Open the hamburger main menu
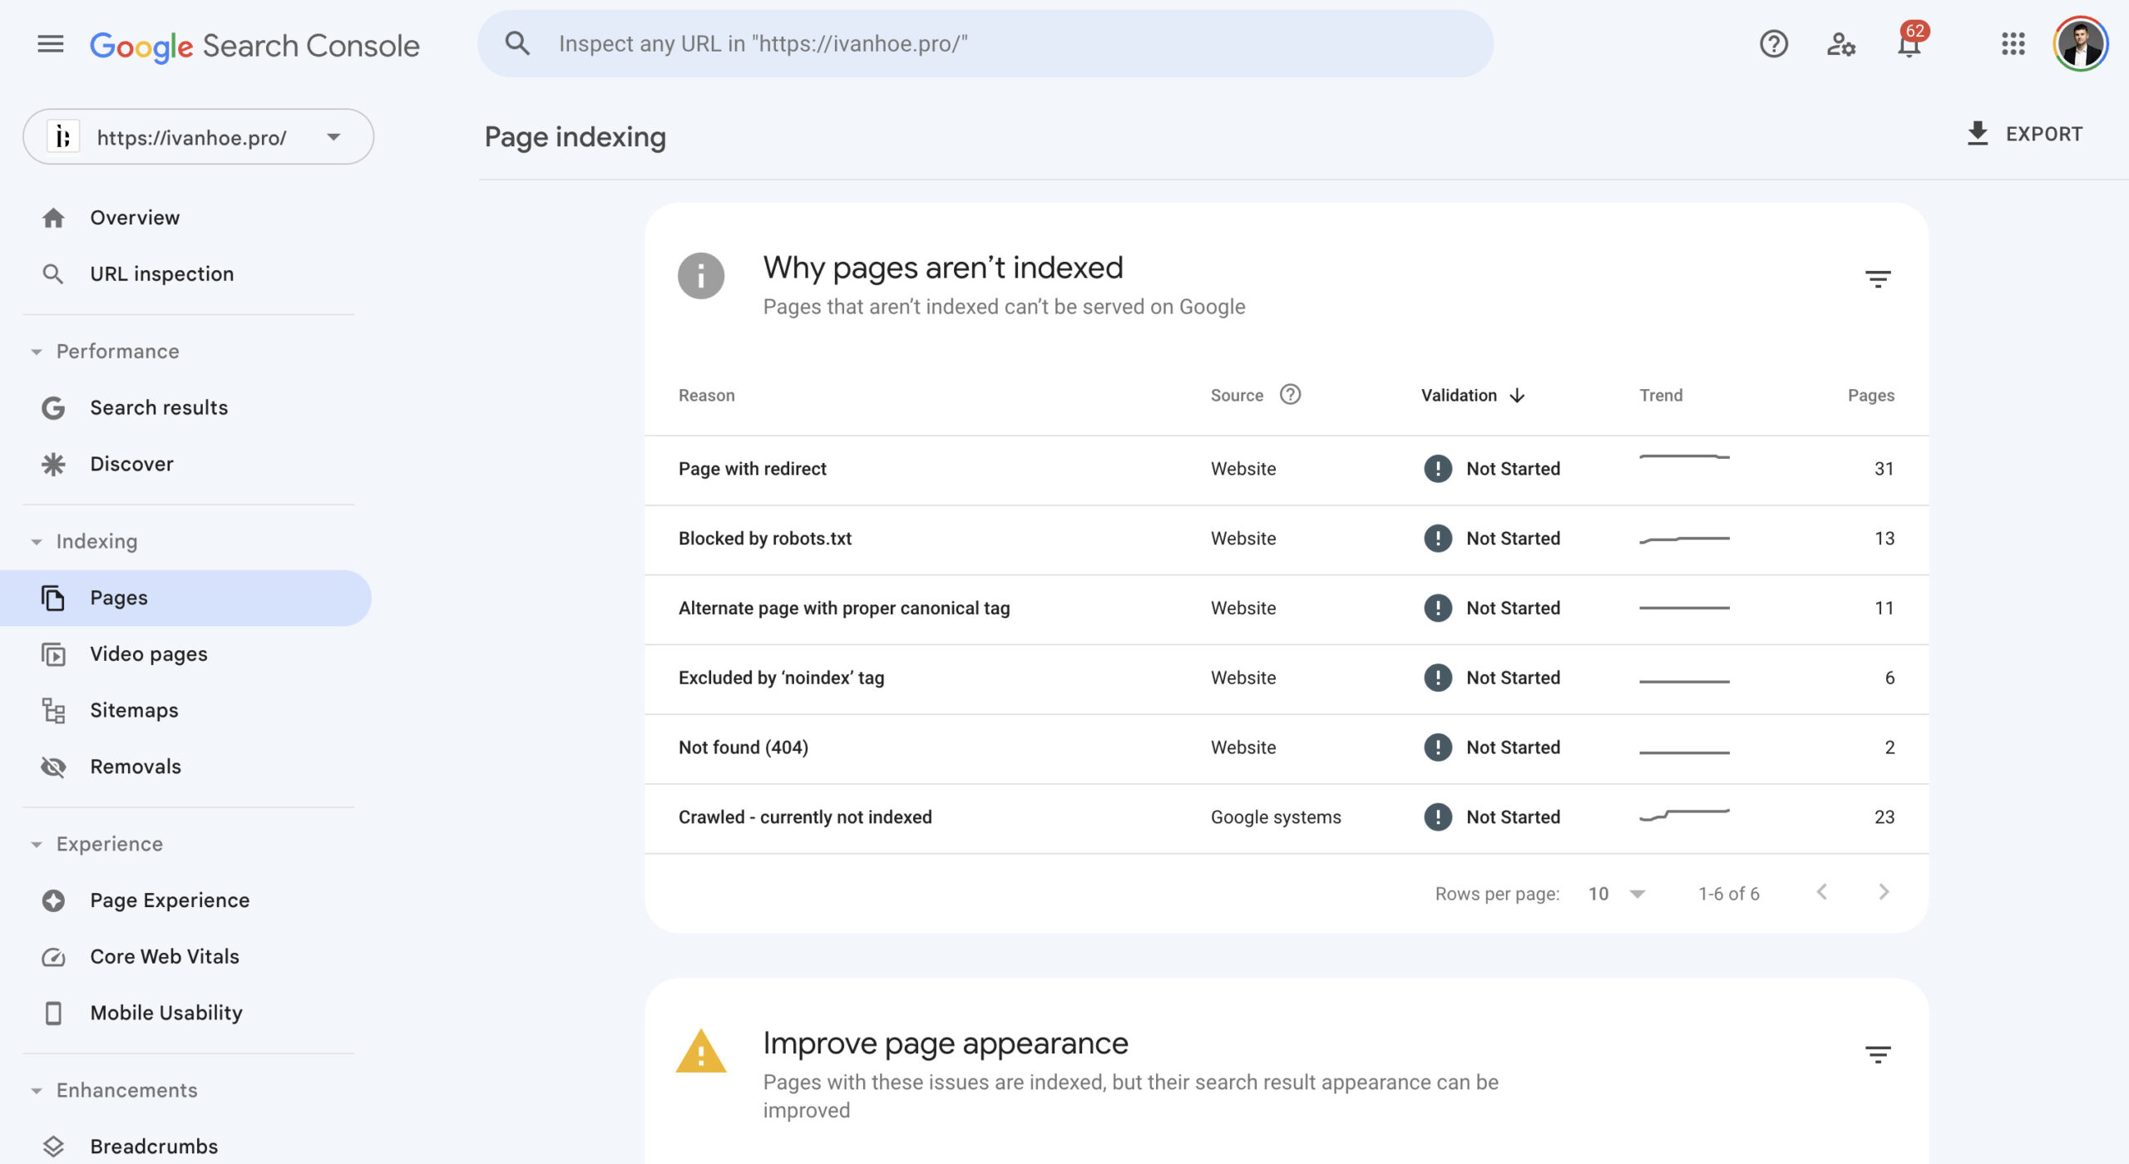Viewport: 2129px width, 1164px height. coord(50,44)
